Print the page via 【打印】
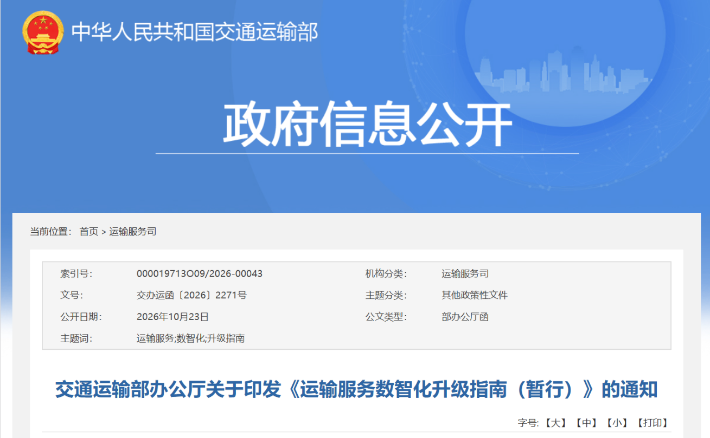The width and height of the screenshot is (710, 438). coord(653,423)
